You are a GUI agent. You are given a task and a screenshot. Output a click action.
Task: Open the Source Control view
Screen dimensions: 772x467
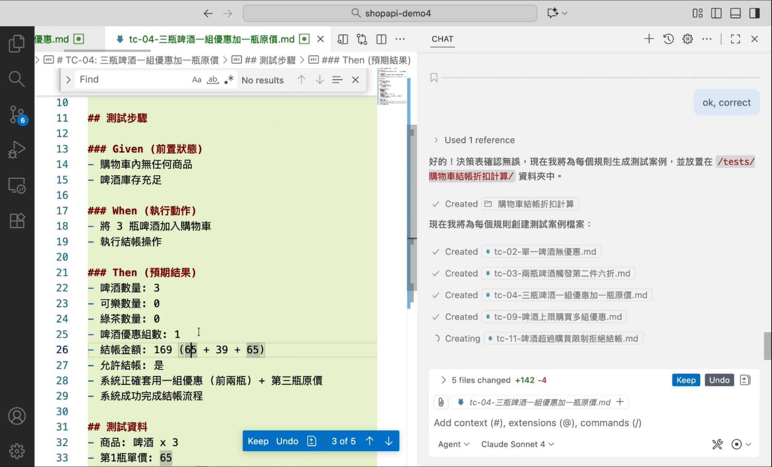click(x=17, y=114)
